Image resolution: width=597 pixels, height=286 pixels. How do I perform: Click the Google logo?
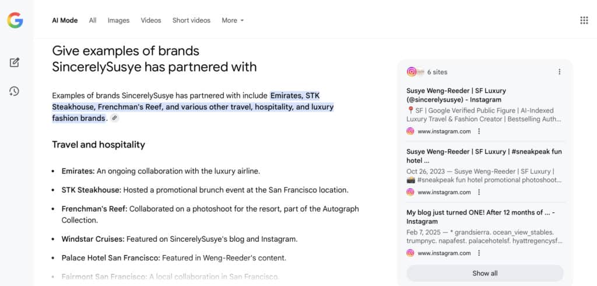click(x=15, y=20)
